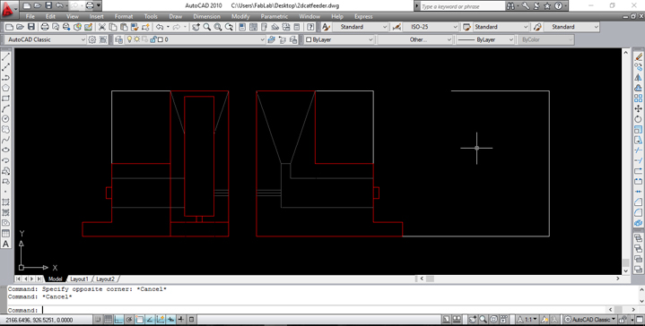Open the layer 0 dropdown list
Screen dimensions: 645x326
(x=195, y=39)
